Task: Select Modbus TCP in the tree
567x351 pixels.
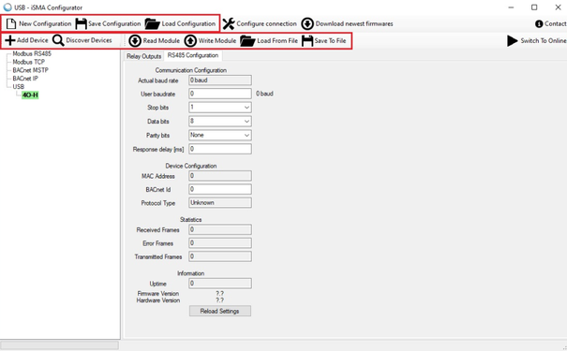Action: 28,62
